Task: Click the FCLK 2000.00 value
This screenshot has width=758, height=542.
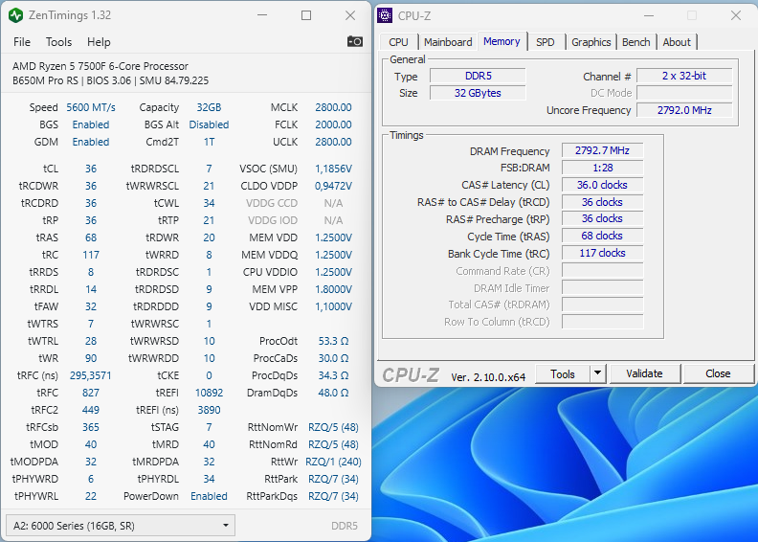Action: coord(333,124)
